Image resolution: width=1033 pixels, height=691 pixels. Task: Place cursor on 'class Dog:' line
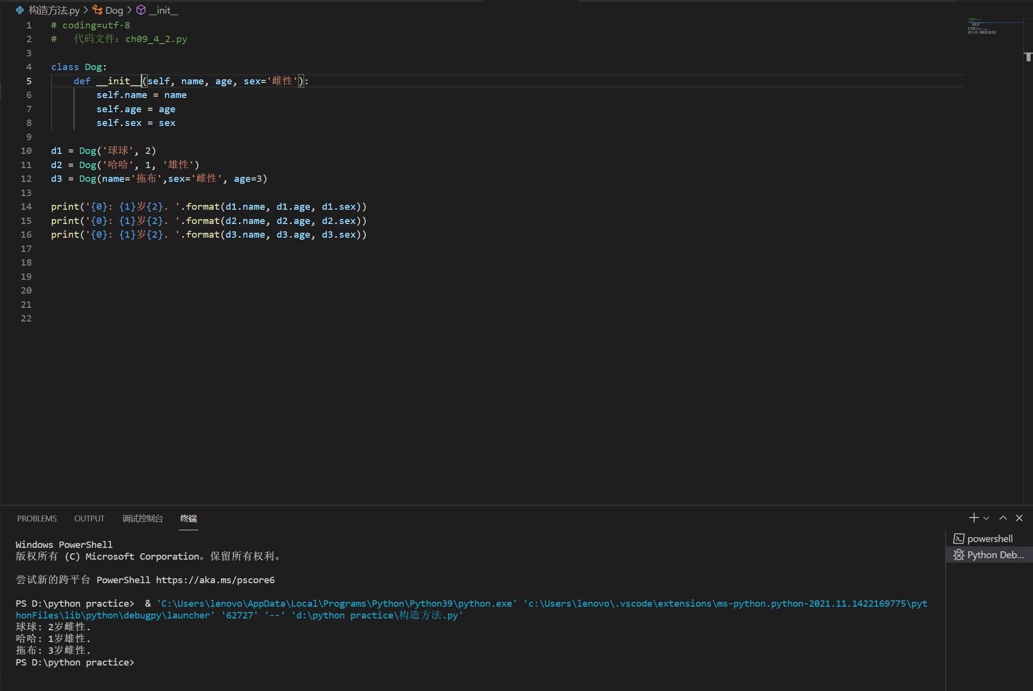pyautogui.click(x=78, y=67)
